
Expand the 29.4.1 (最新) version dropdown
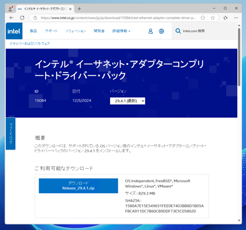(x=128, y=101)
